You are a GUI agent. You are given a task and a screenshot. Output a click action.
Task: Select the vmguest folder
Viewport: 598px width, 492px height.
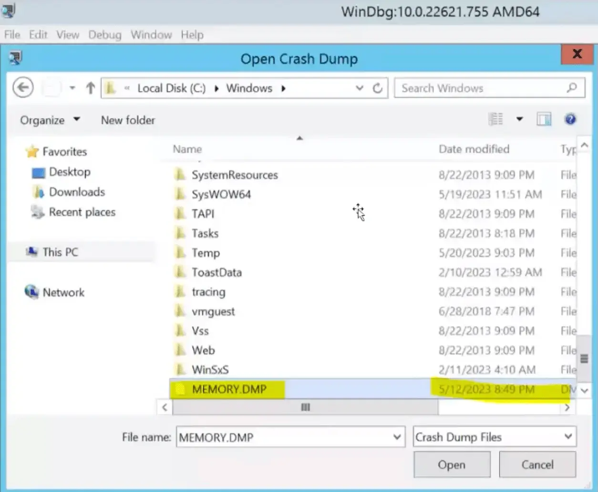(x=213, y=311)
